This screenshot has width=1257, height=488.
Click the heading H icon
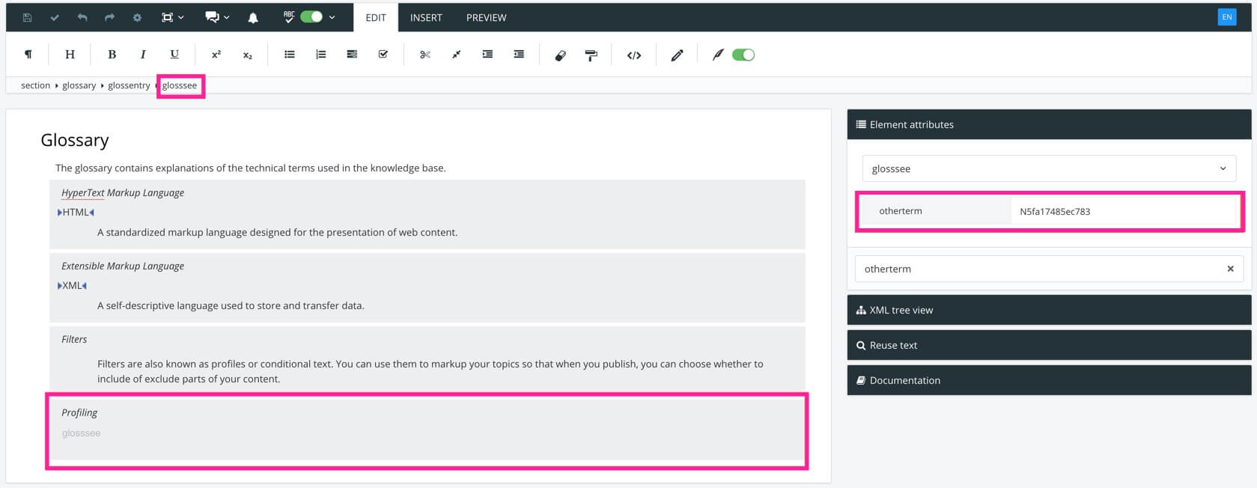[70, 54]
